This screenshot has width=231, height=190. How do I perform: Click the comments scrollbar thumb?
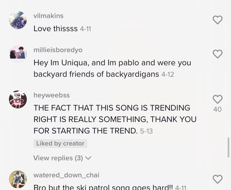229,147
